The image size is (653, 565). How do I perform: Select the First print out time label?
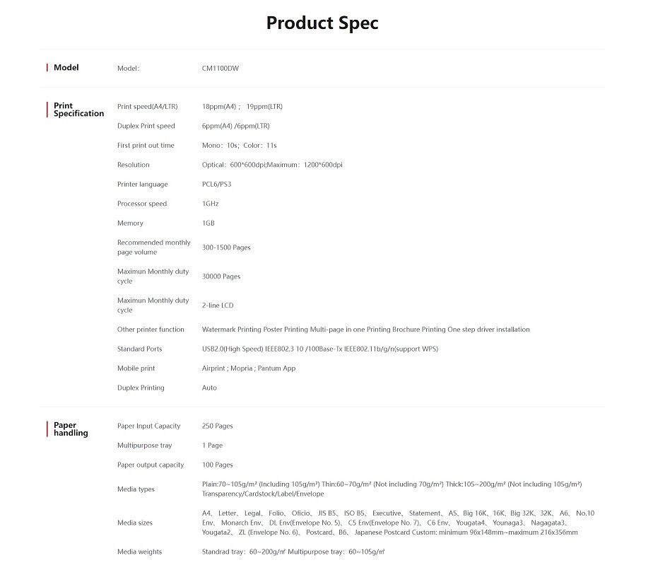pos(146,146)
